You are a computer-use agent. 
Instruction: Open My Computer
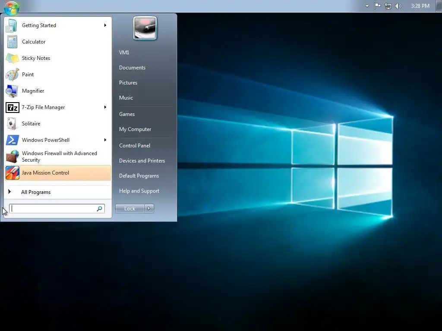(135, 129)
